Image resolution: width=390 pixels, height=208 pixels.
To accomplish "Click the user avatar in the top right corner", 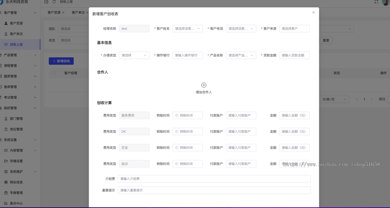I will click(385, 3).
